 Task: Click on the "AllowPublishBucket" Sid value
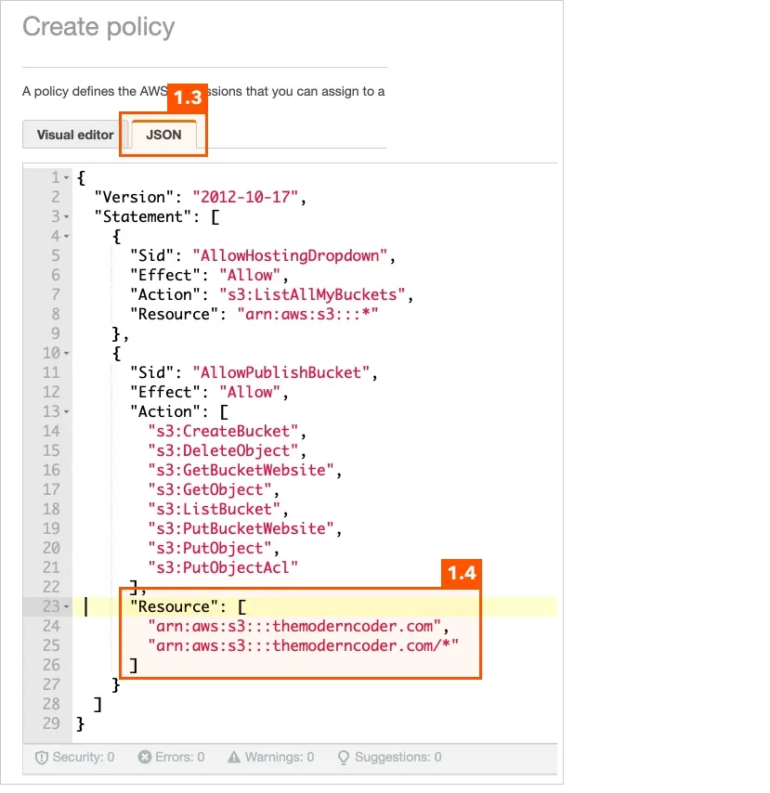(x=281, y=372)
